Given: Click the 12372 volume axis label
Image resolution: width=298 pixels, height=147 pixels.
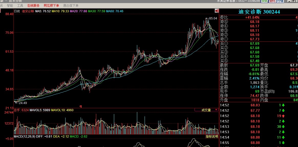Looking at the screenshot, I should [x=9, y=123].
